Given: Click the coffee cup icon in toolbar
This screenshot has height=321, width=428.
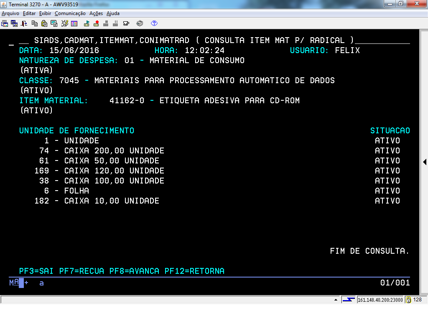Looking at the screenshot, I should click(x=126, y=23).
